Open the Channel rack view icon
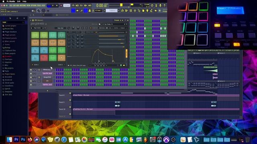This screenshot has width=257, height=144. (131, 11)
